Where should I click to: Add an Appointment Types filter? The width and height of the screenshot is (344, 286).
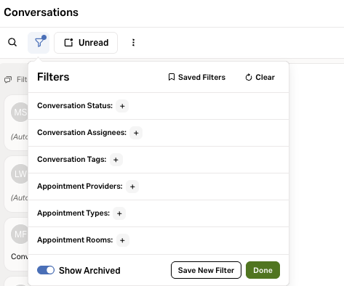[119, 213]
